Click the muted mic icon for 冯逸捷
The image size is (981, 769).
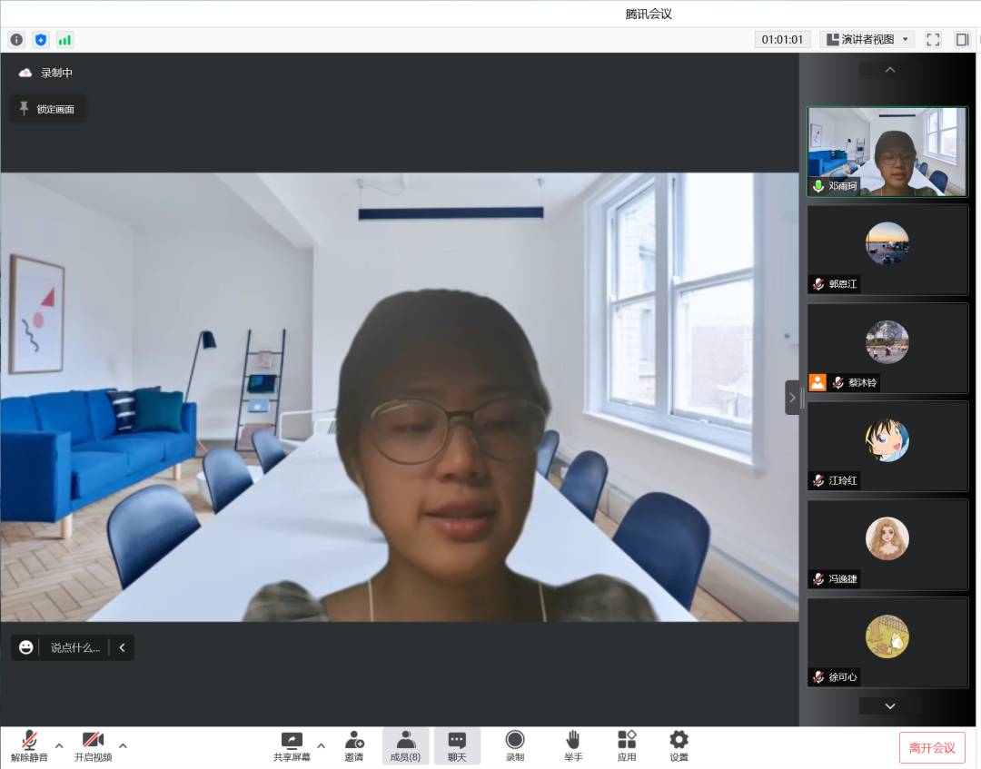pos(817,579)
